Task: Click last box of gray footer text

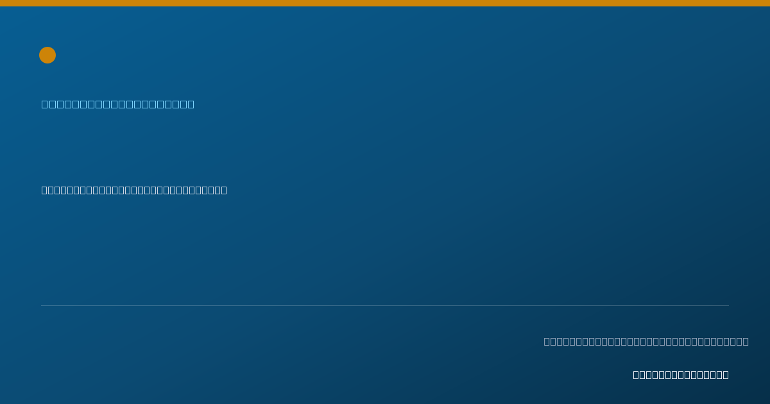Action: (x=746, y=341)
